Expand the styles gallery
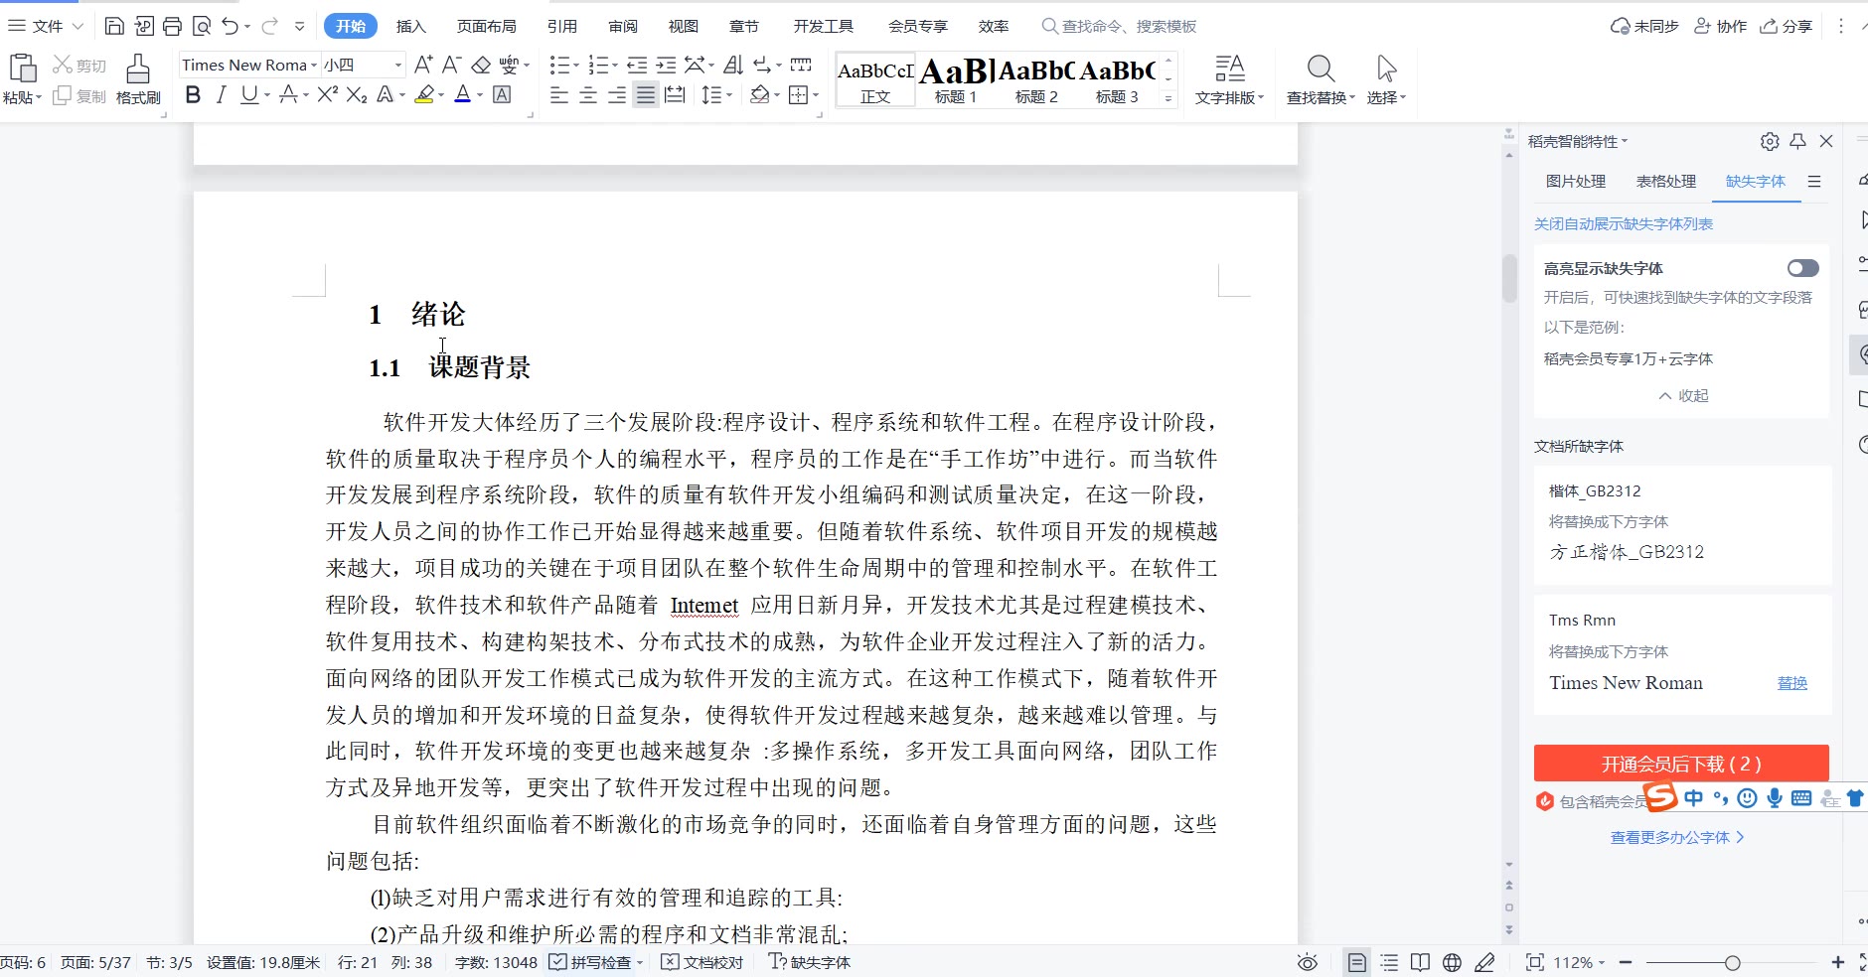This screenshot has width=1868, height=977. 1168,98
